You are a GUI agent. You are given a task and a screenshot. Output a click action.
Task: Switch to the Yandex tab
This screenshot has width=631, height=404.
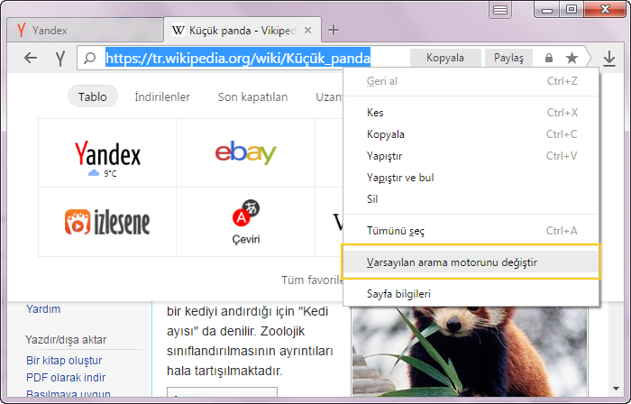click(86, 30)
